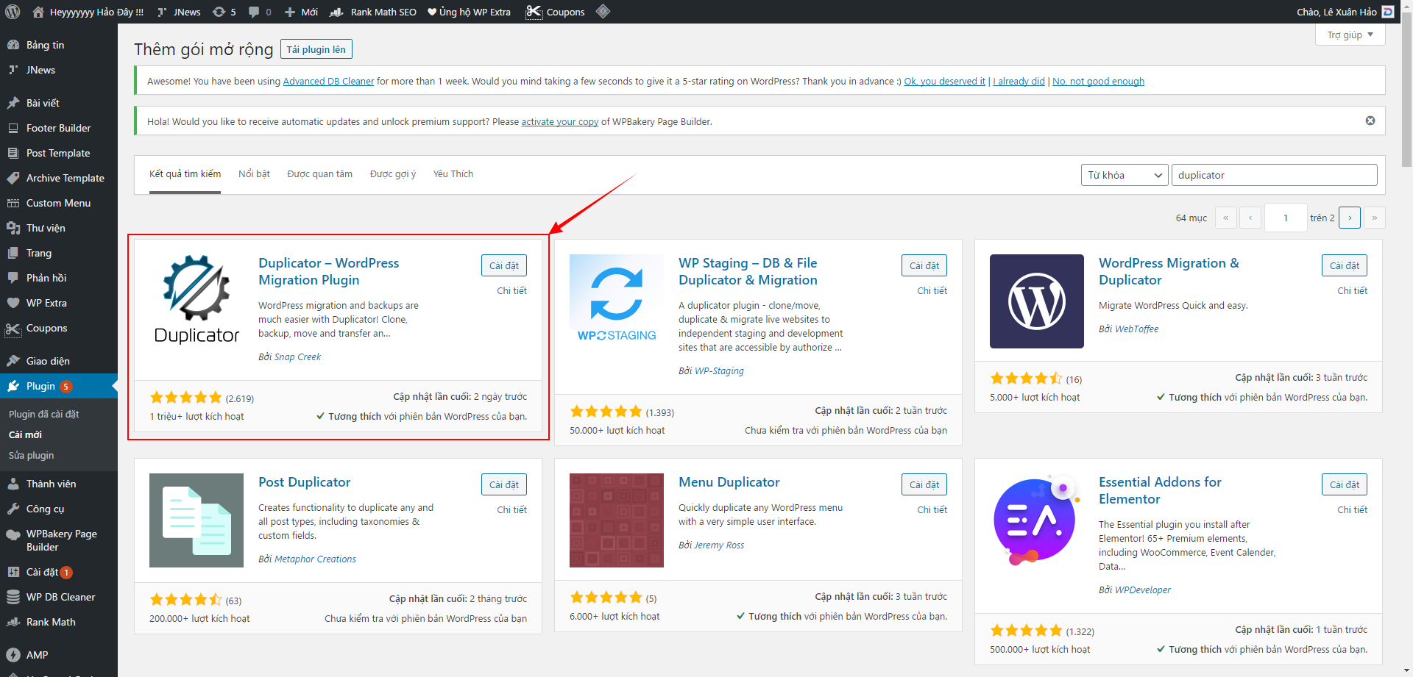The image size is (1413, 677).
Task: Switch to the 'Yêu Thích' tab
Action: pyautogui.click(x=453, y=173)
